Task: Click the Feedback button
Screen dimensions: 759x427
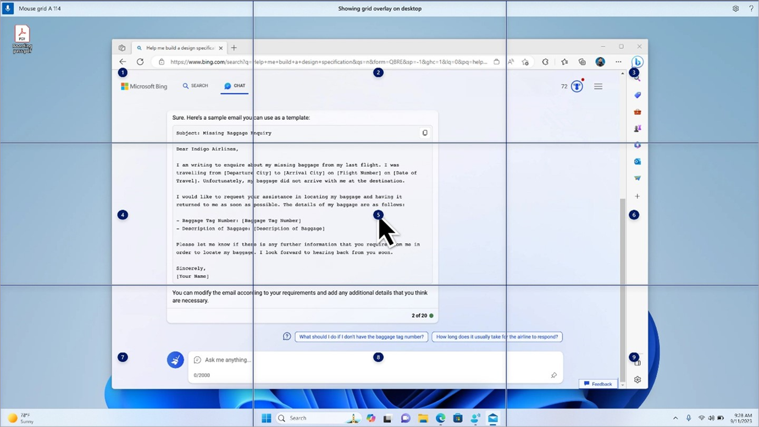Action: tap(598, 384)
